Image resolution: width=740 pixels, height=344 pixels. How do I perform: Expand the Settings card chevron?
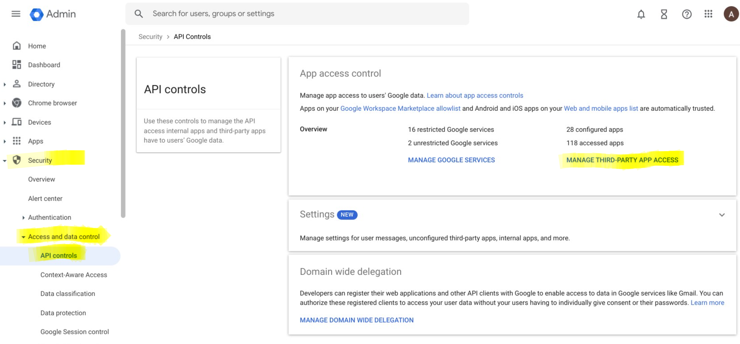pos(722,215)
